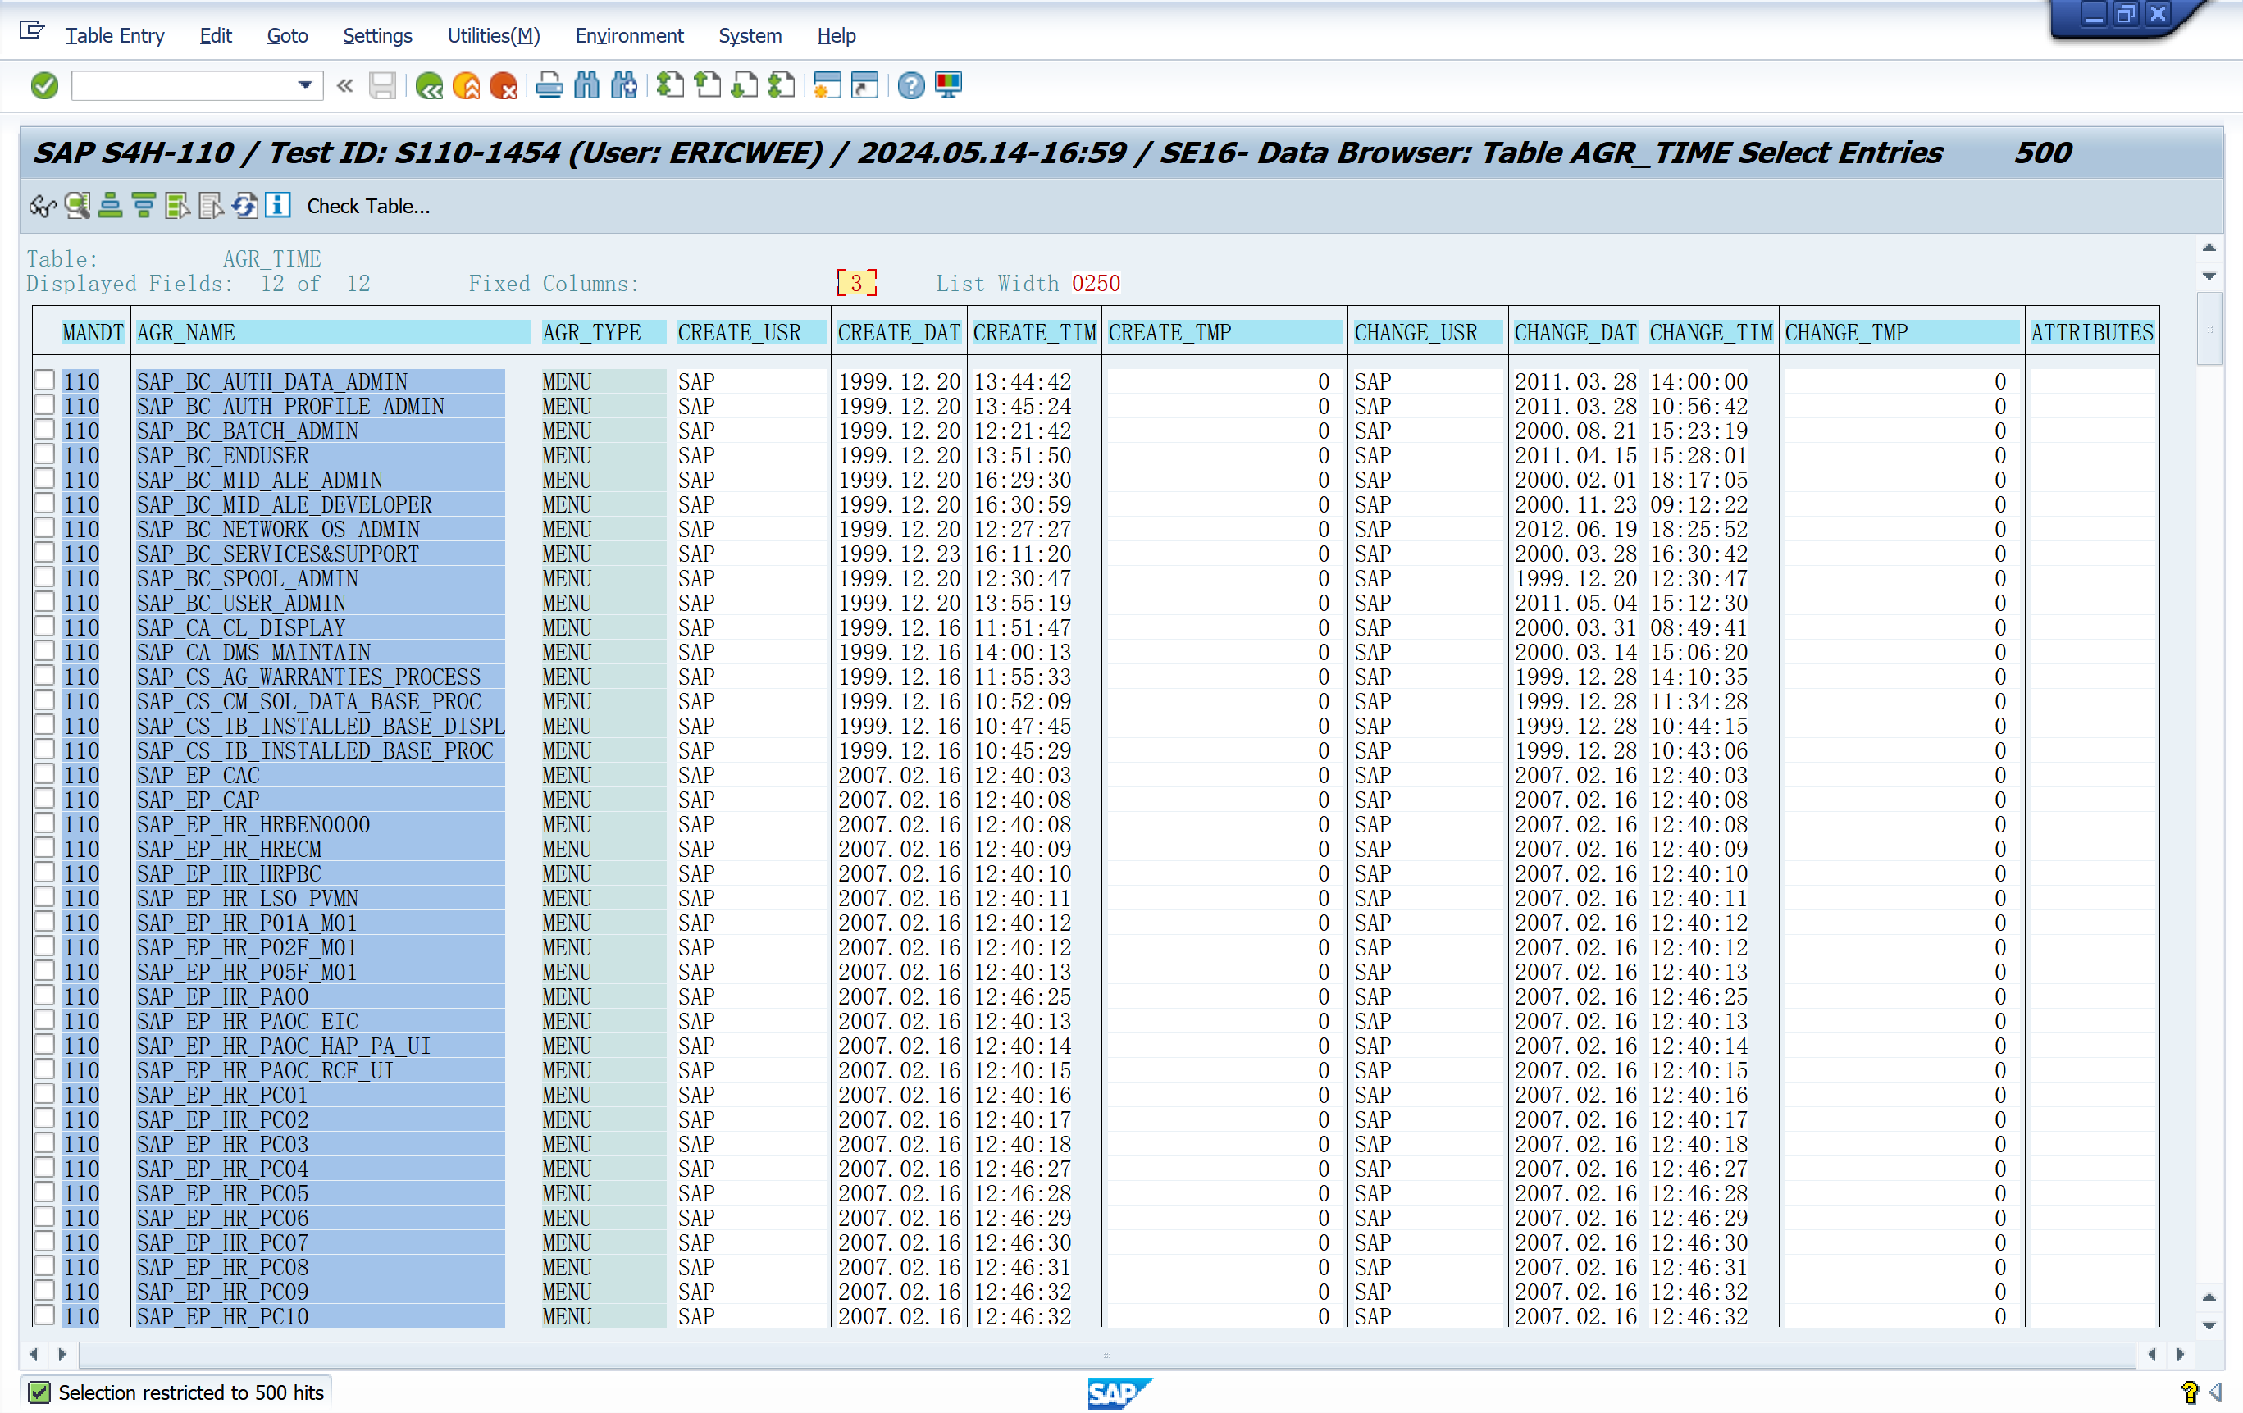Click the Refresh icon in application toolbar
Viewport: 2243px width, 1413px height.
[x=245, y=206]
